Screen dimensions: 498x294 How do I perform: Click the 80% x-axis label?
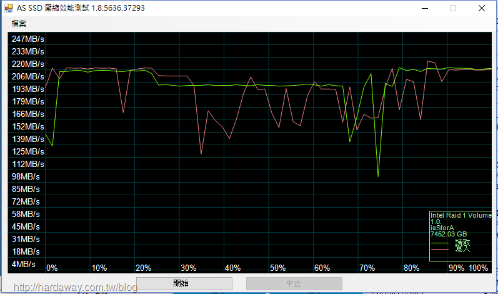[412, 268]
